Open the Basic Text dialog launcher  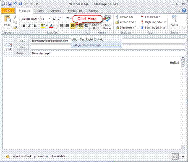click(87, 33)
